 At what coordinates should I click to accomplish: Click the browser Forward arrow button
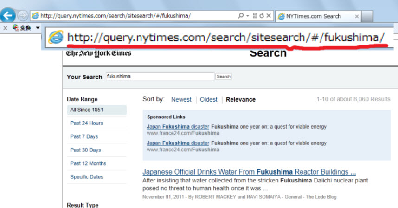23,16
